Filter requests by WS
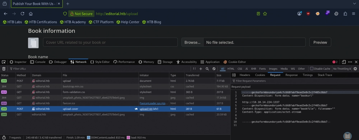 coord(293,69)
